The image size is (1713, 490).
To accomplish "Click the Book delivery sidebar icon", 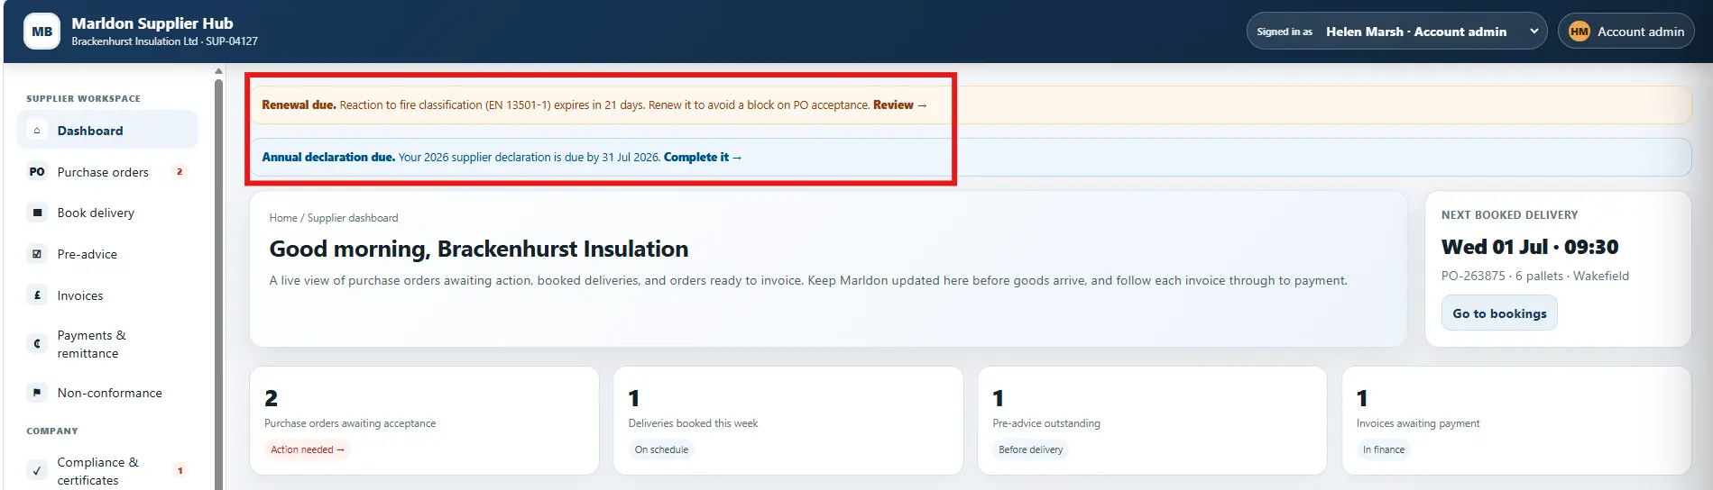I will pyautogui.click(x=37, y=213).
